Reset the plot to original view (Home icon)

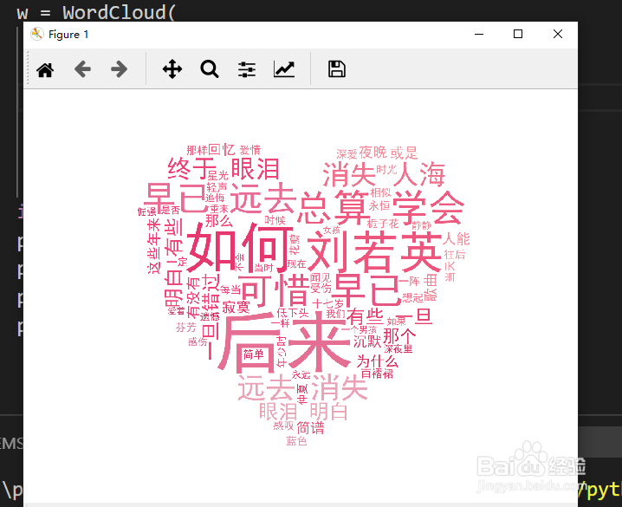pyautogui.click(x=45, y=70)
